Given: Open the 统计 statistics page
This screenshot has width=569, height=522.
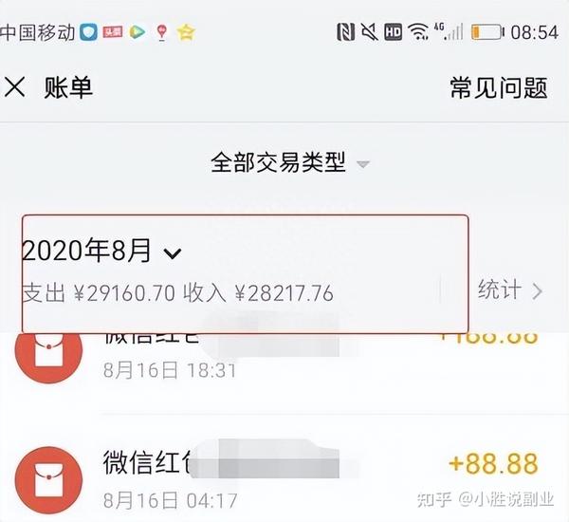Looking at the screenshot, I should click(x=510, y=289).
